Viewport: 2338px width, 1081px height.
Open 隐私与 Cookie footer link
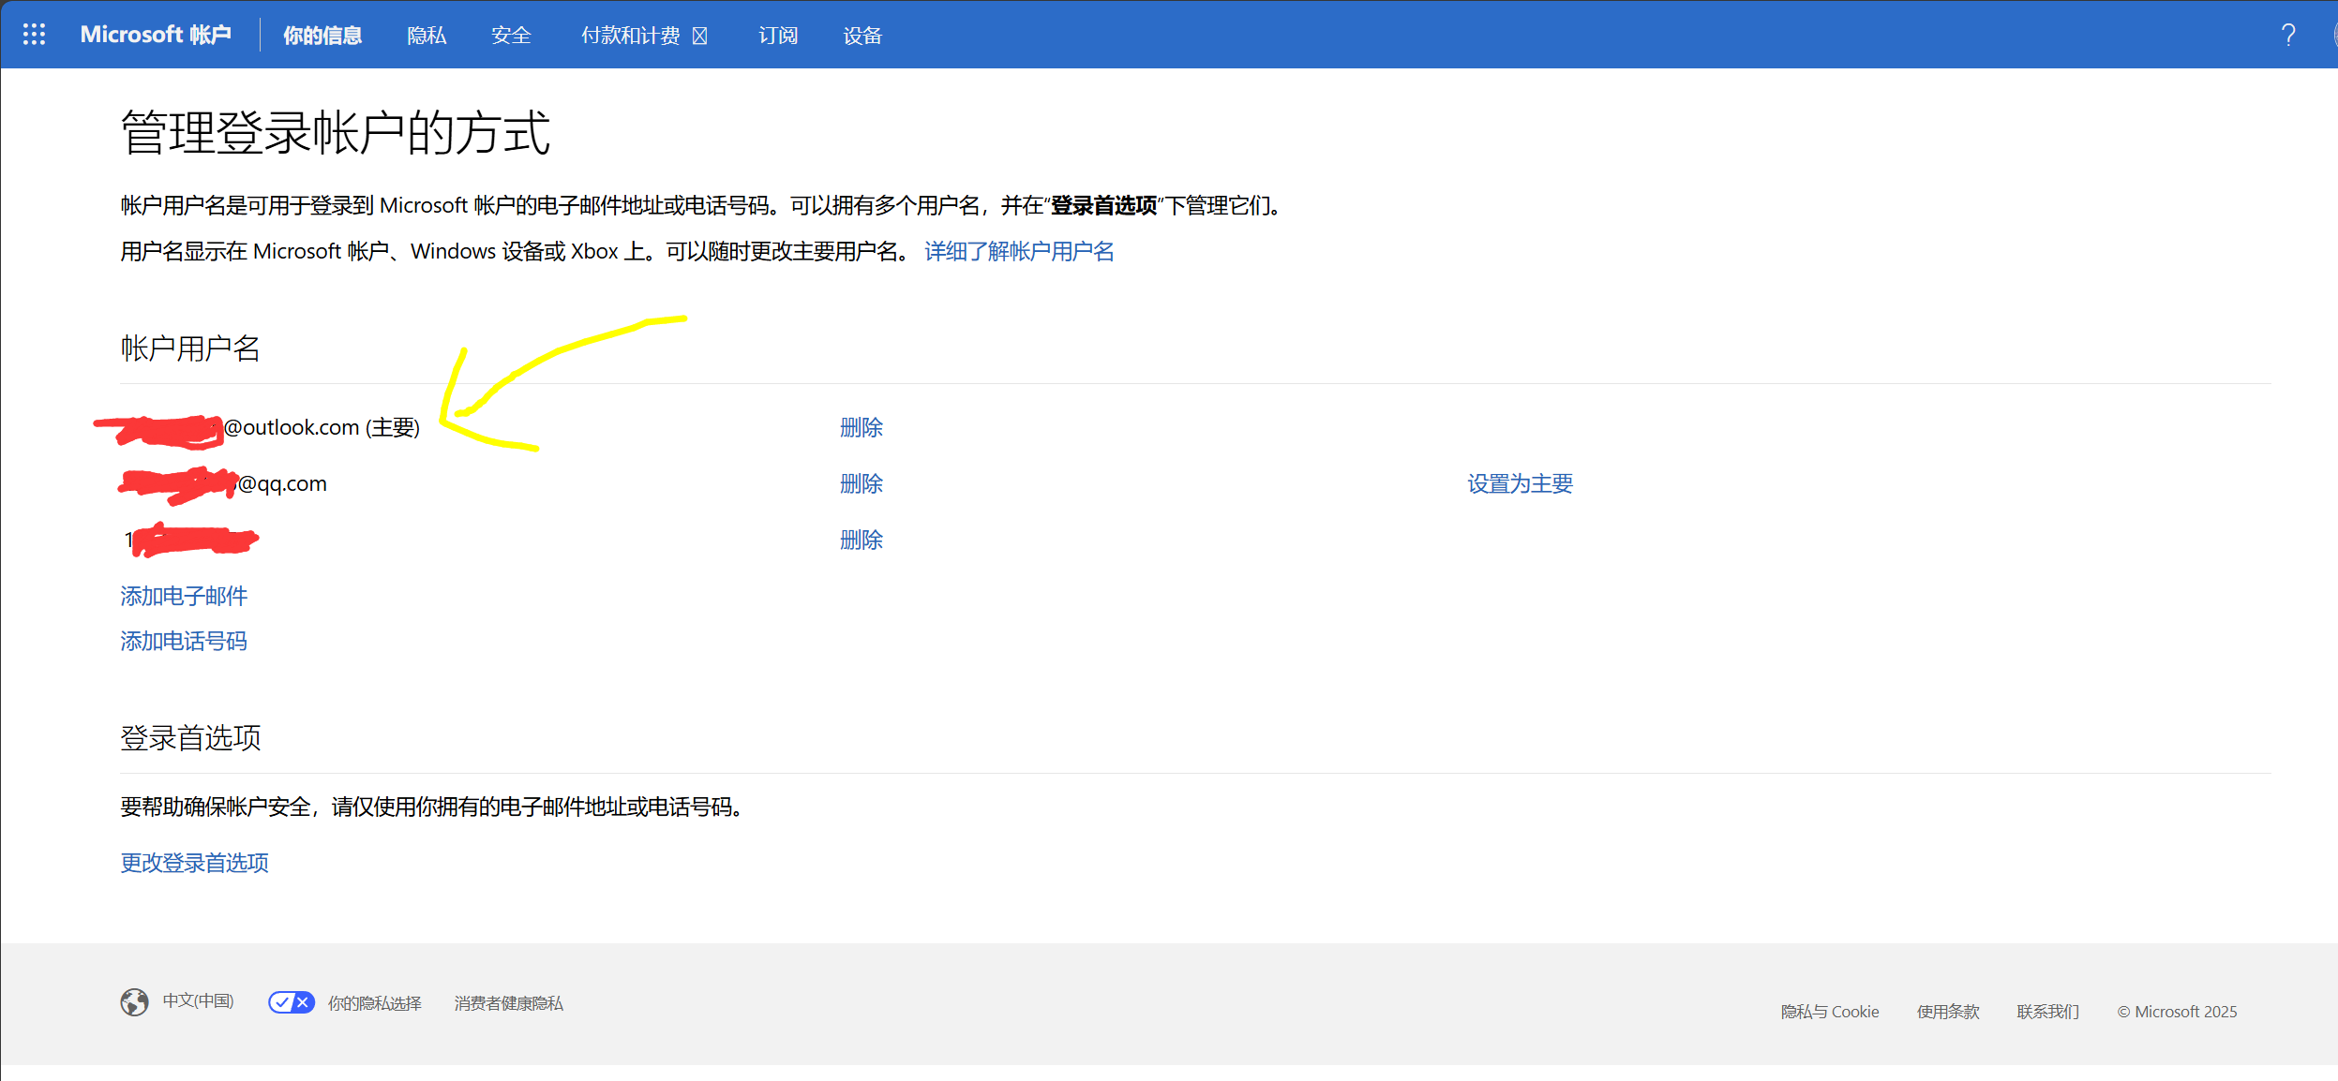point(1829,1012)
